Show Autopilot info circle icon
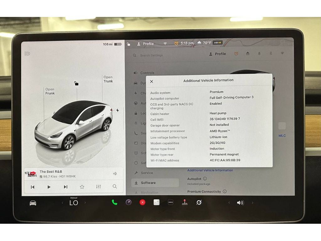This screenshot has height=241, width=321. [205, 179]
